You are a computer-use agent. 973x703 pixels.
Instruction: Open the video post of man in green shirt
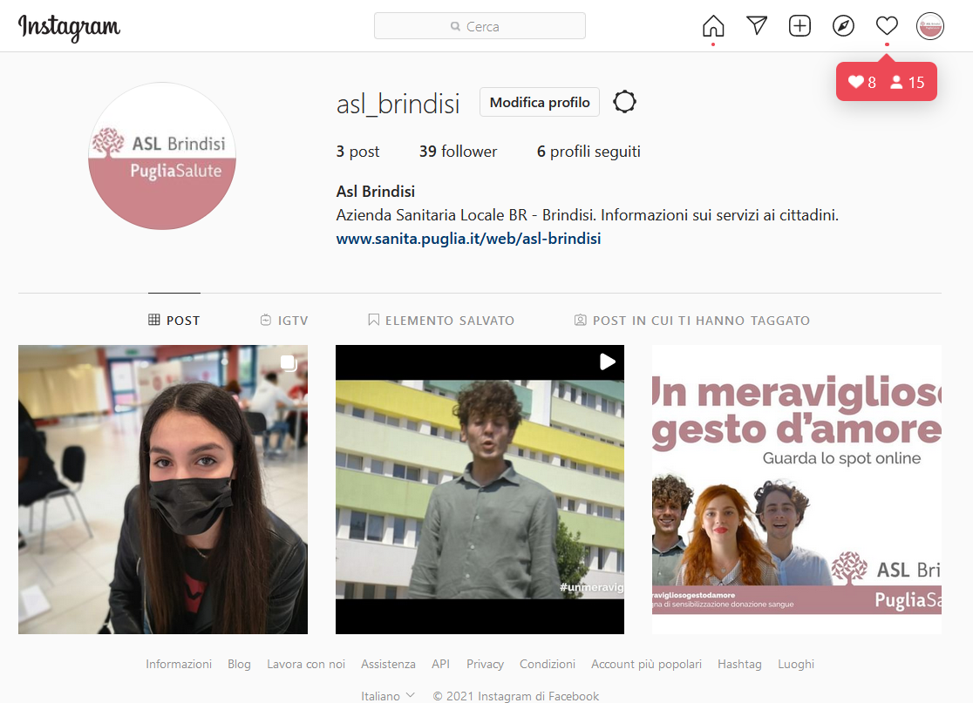[x=480, y=489]
